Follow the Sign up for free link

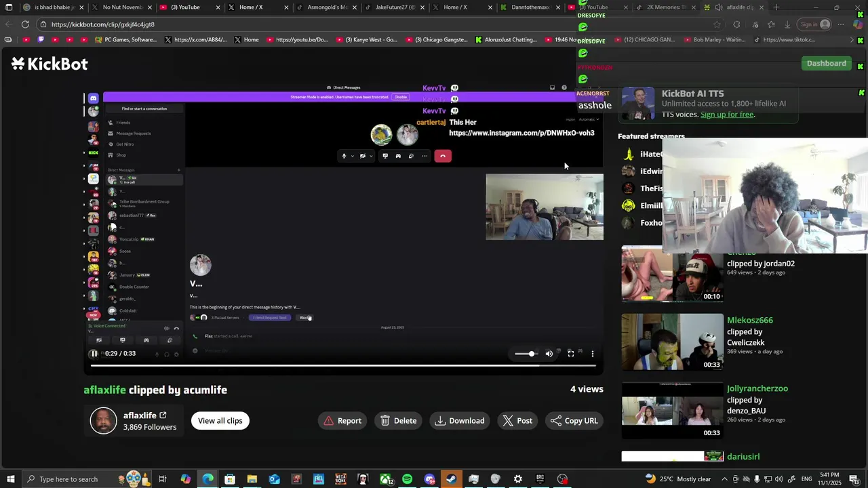click(727, 115)
